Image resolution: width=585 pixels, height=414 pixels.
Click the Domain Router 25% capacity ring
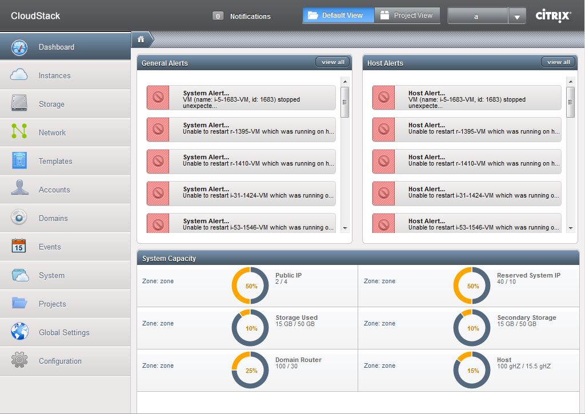[250, 370]
